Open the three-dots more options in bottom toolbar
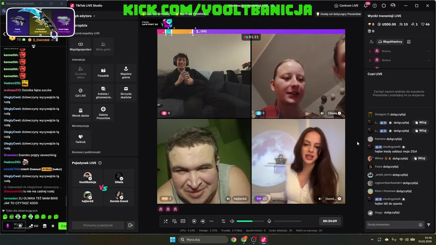The image size is (436, 245). point(211,221)
